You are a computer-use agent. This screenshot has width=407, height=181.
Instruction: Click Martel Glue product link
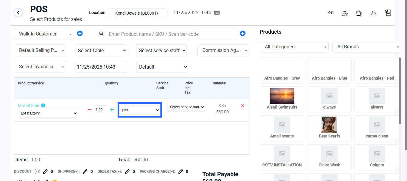(29, 106)
